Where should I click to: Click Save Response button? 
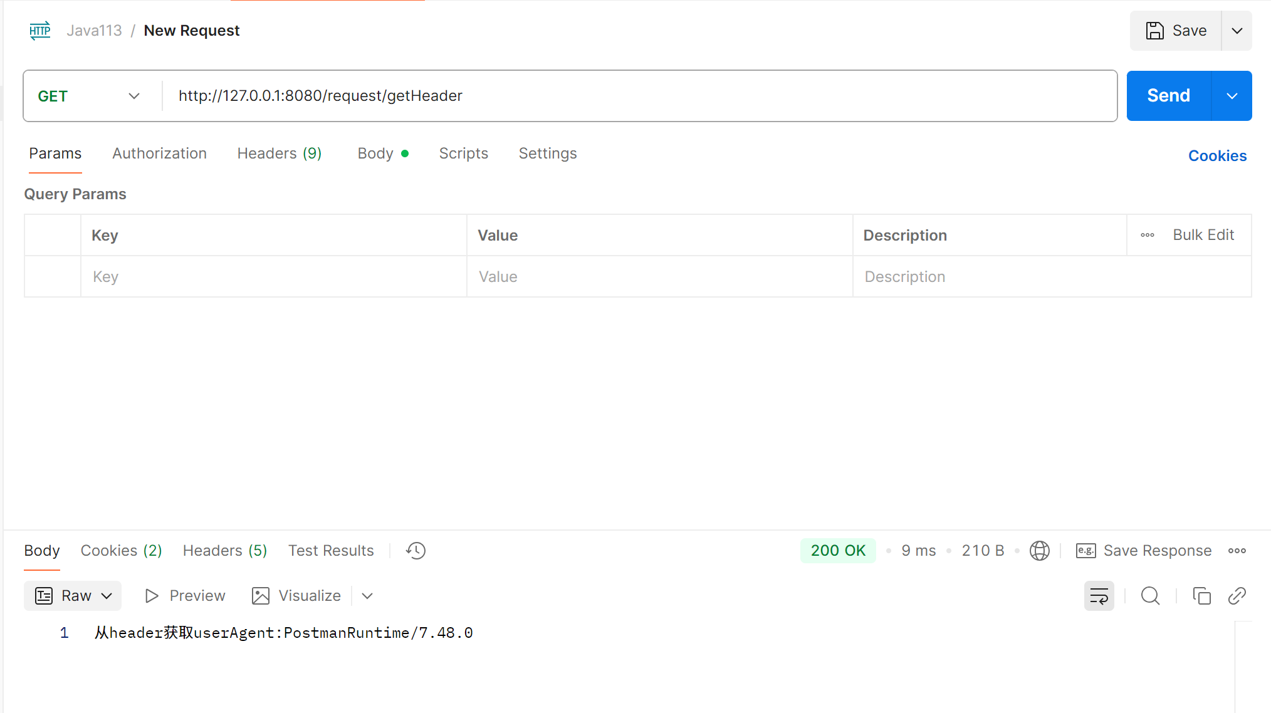[1144, 551]
